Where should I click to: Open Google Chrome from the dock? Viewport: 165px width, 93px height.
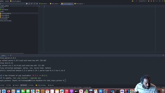(x=132, y=91)
